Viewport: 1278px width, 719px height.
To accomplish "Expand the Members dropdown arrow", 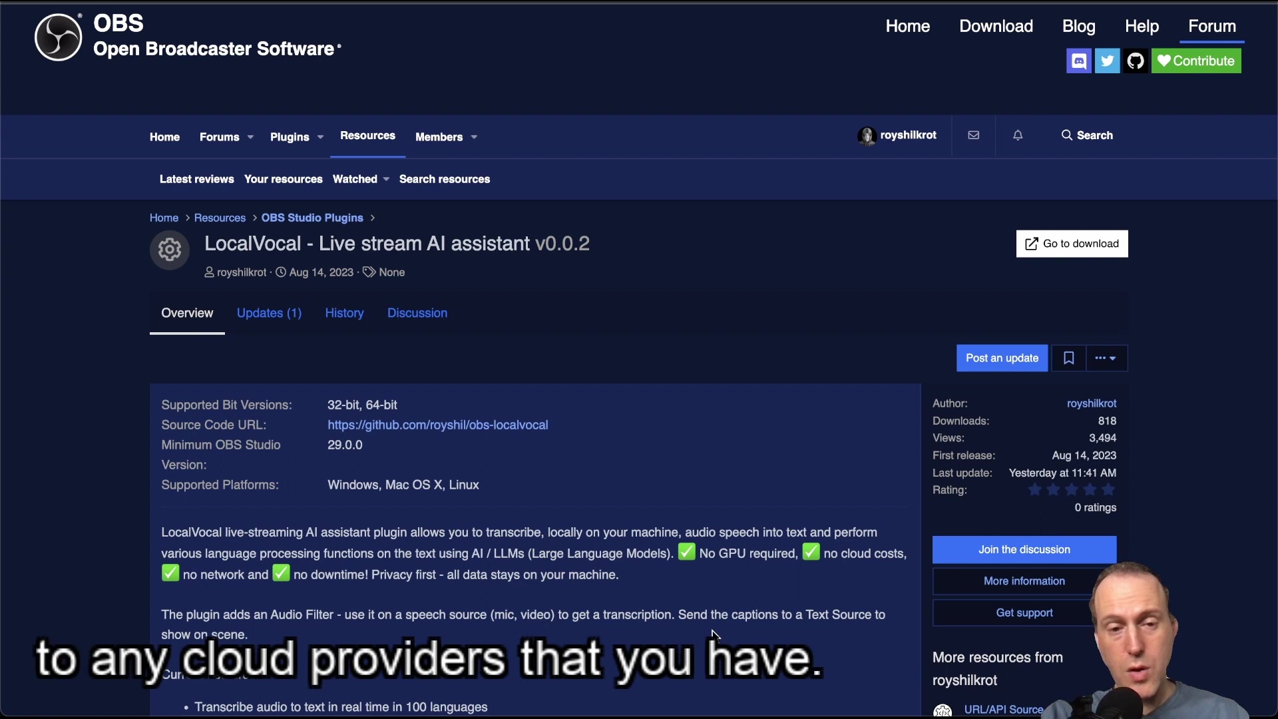I will [x=474, y=137].
